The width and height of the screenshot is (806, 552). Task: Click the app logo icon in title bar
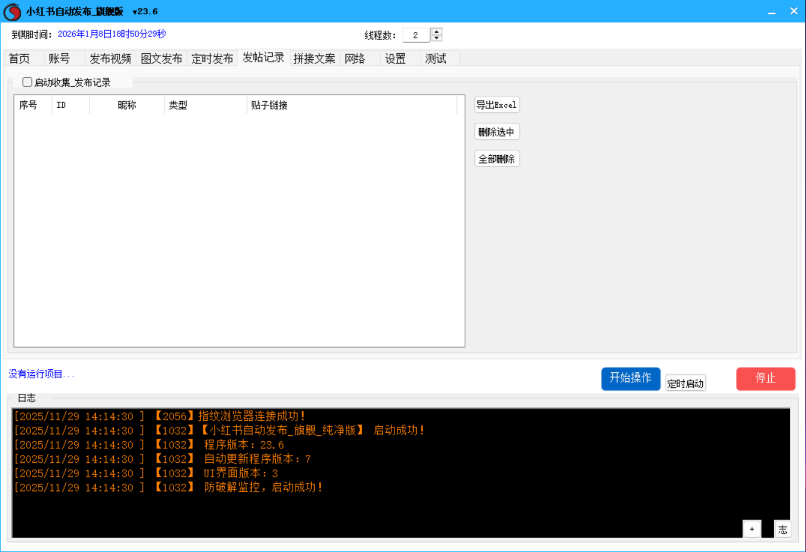pos(12,11)
